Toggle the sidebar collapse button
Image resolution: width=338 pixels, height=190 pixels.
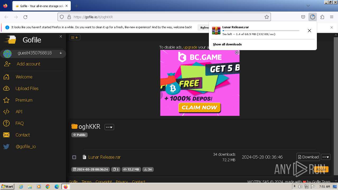click(74, 37)
